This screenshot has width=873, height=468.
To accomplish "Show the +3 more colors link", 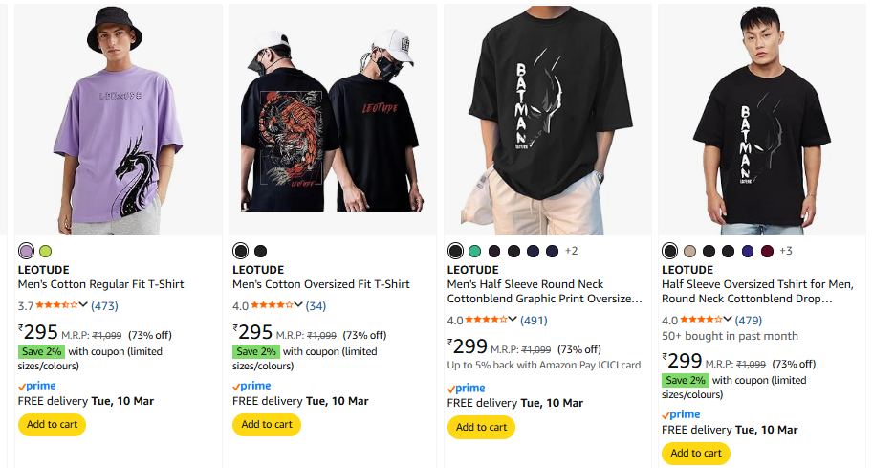I will [x=786, y=251].
